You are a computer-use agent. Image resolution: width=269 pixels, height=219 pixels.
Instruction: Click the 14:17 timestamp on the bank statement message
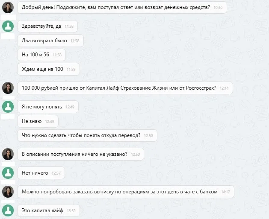225,192
